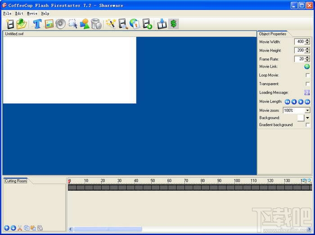
Task: Decrease Movie Height with down spinner
Action: pos(307,52)
